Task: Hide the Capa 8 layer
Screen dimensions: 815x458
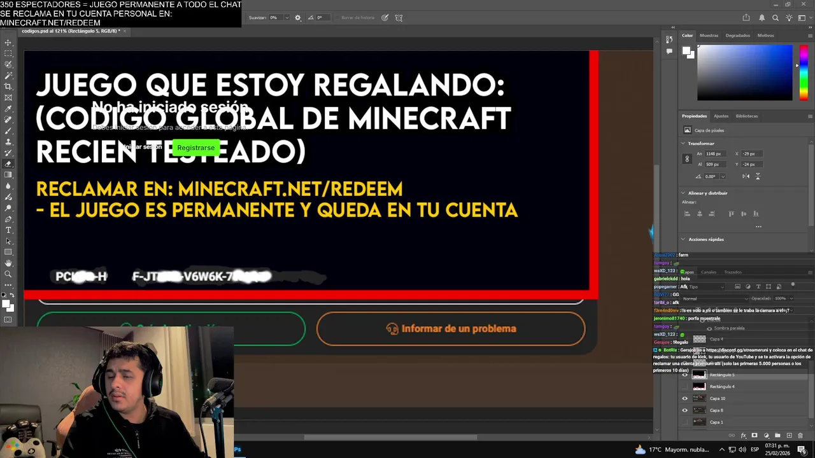Action: (685, 410)
